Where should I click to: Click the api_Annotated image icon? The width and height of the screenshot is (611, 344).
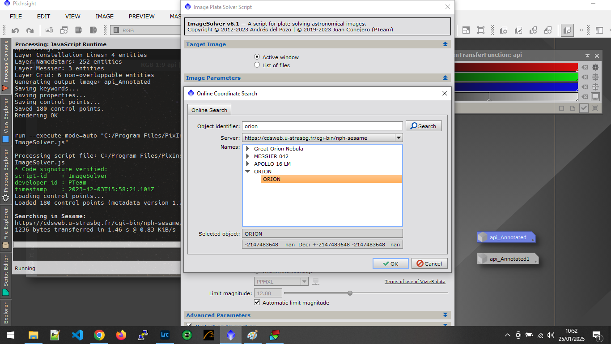click(x=506, y=237)
